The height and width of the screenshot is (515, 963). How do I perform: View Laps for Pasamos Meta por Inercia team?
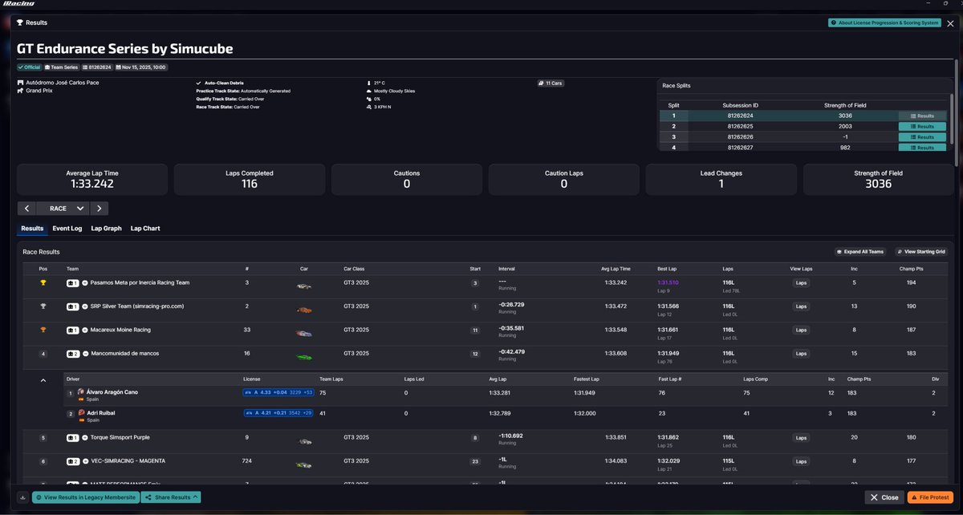(x=801, y=283)
